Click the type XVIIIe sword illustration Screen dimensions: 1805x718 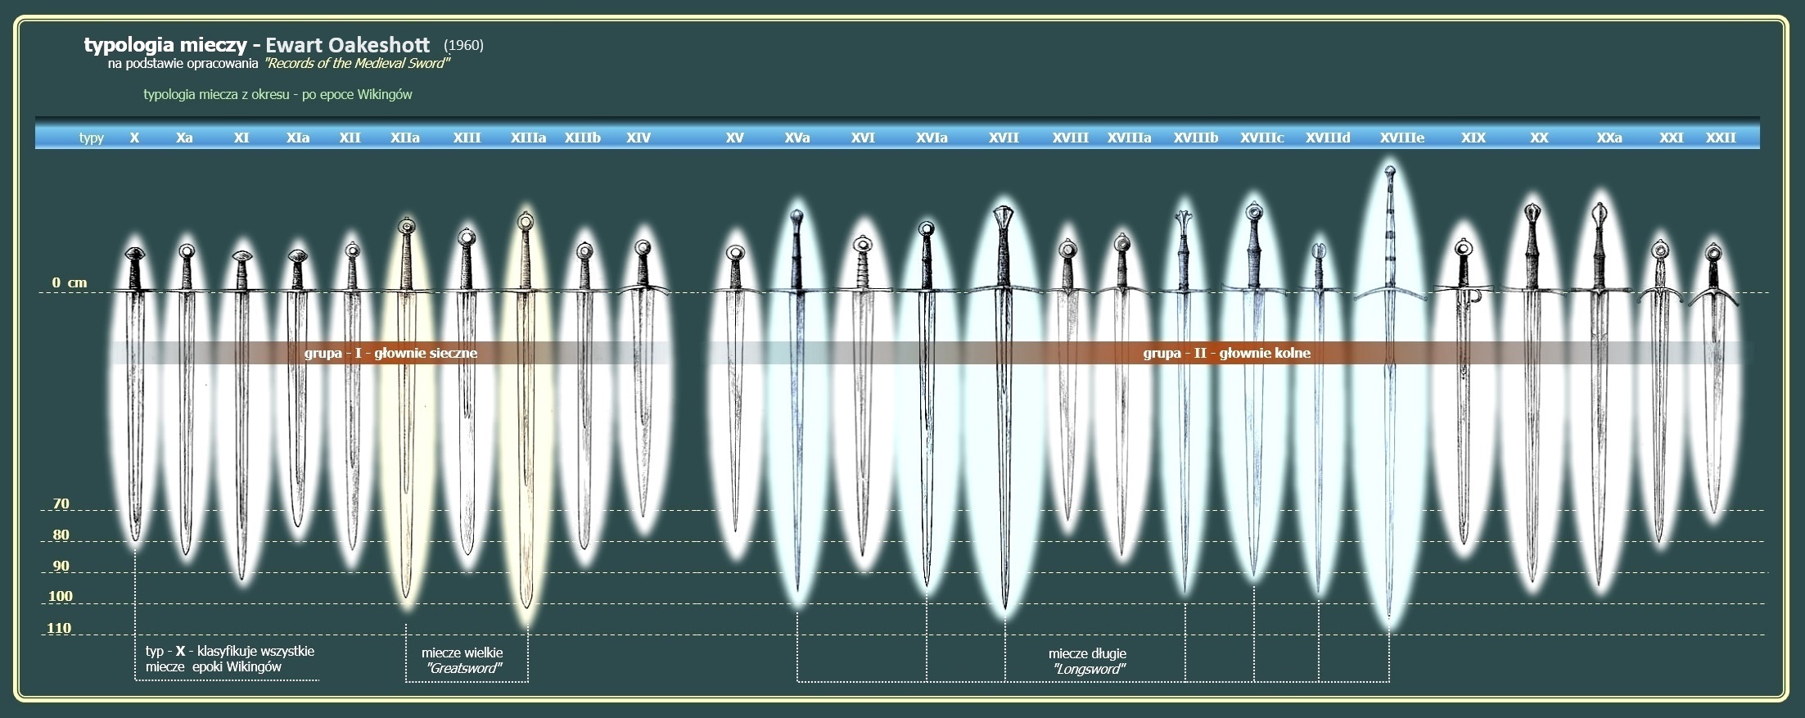coord(1389,393)
